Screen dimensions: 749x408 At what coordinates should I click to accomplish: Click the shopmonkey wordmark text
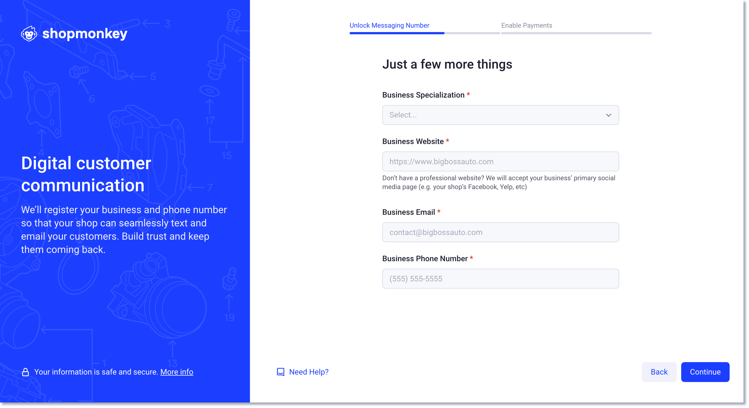tap(85, 34)
